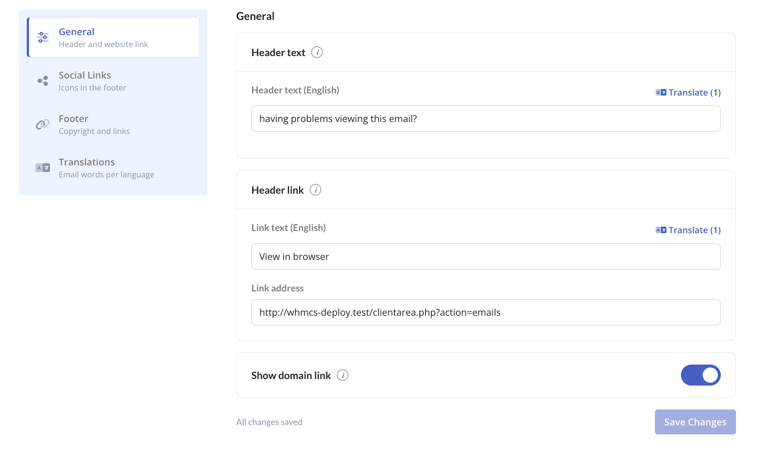Show info tooltip for Show domain link
Viewport: 757px width, 454px height.
coord(343,375)
